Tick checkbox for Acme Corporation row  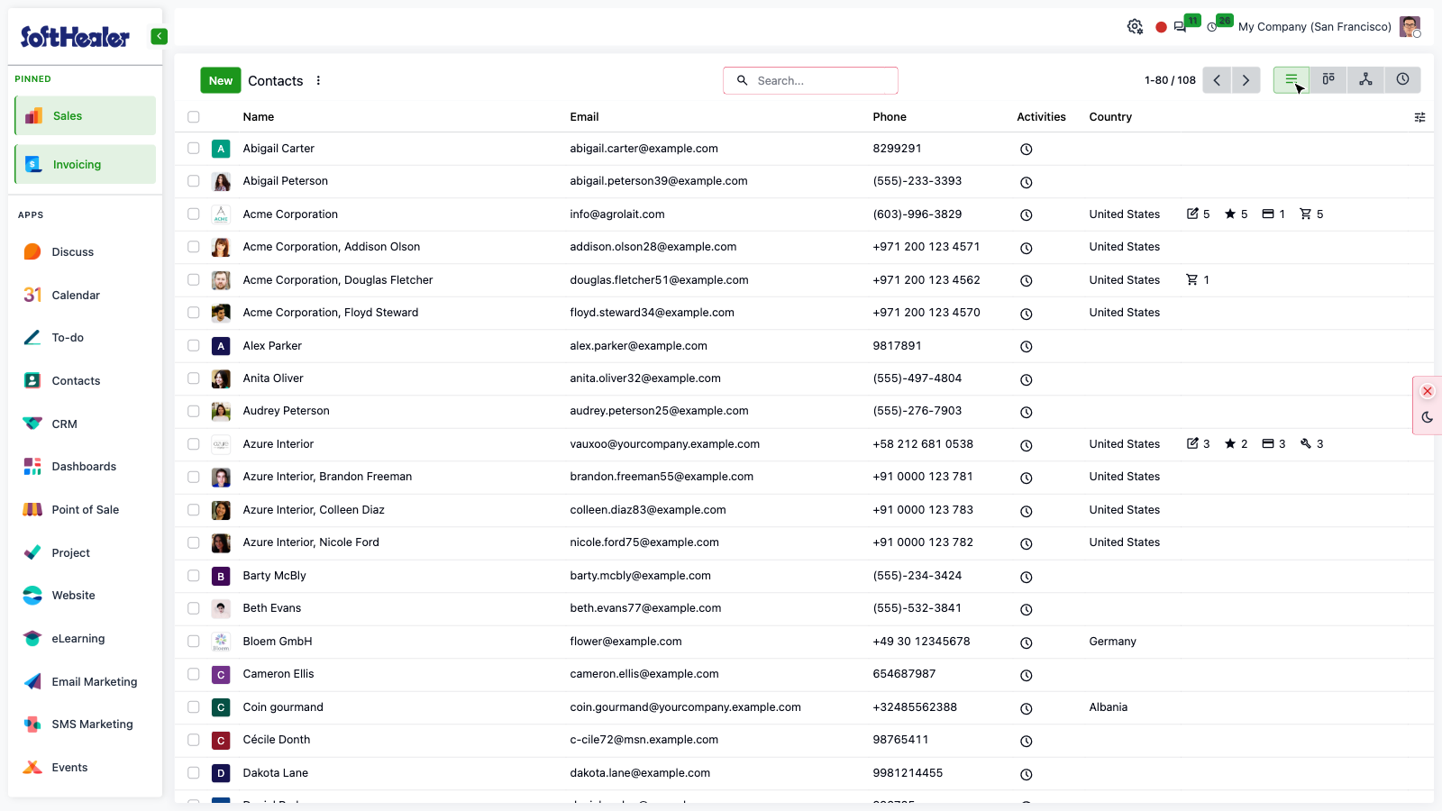coord(193,214)
